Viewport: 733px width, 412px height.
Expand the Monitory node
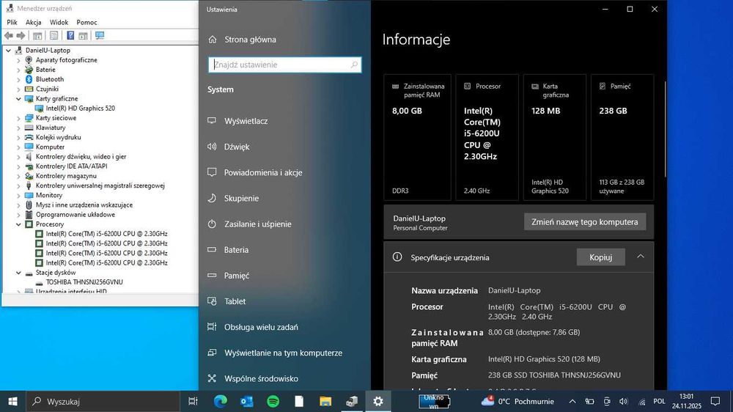pos(18,195)
